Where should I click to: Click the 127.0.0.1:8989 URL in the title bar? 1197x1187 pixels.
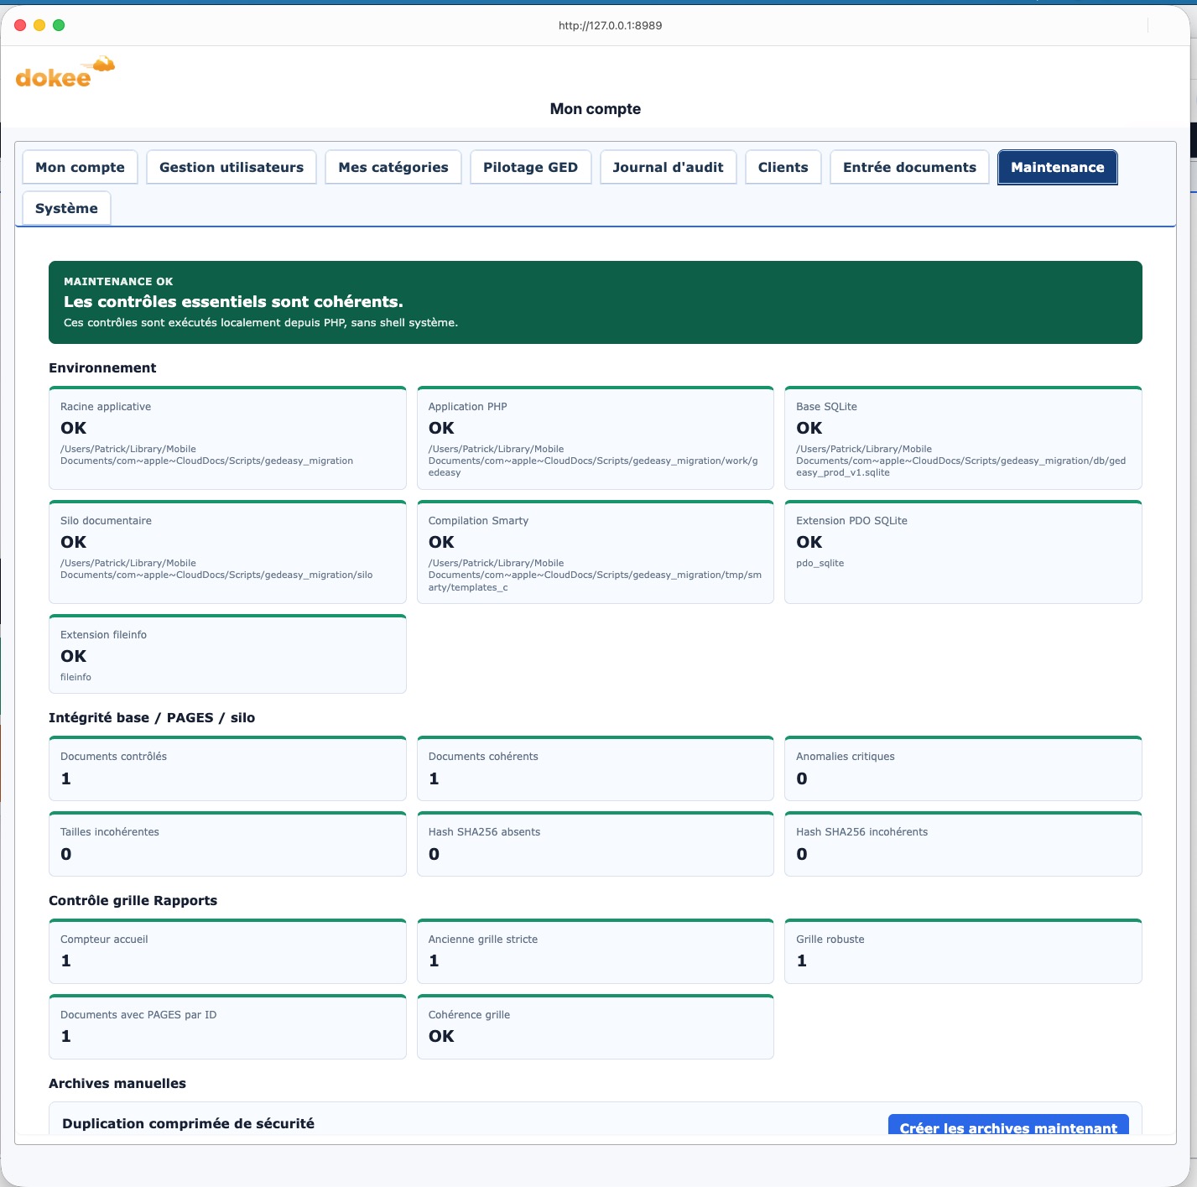pos(610,25)
